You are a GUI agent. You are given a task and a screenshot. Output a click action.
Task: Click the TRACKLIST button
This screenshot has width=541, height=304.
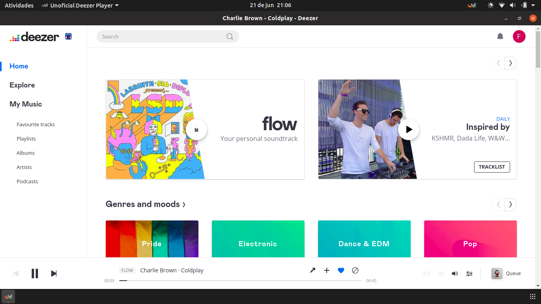[492, 167]
